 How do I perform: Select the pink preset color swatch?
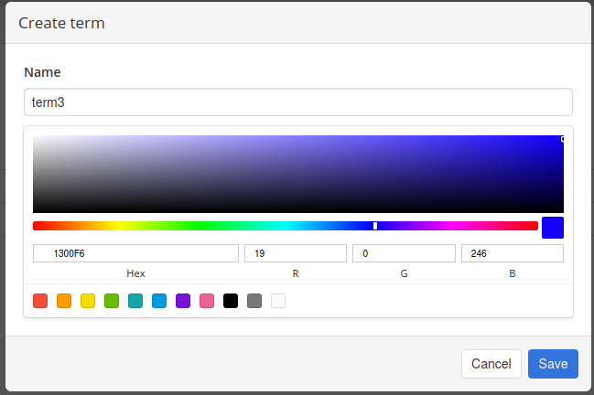coord(207,301)
